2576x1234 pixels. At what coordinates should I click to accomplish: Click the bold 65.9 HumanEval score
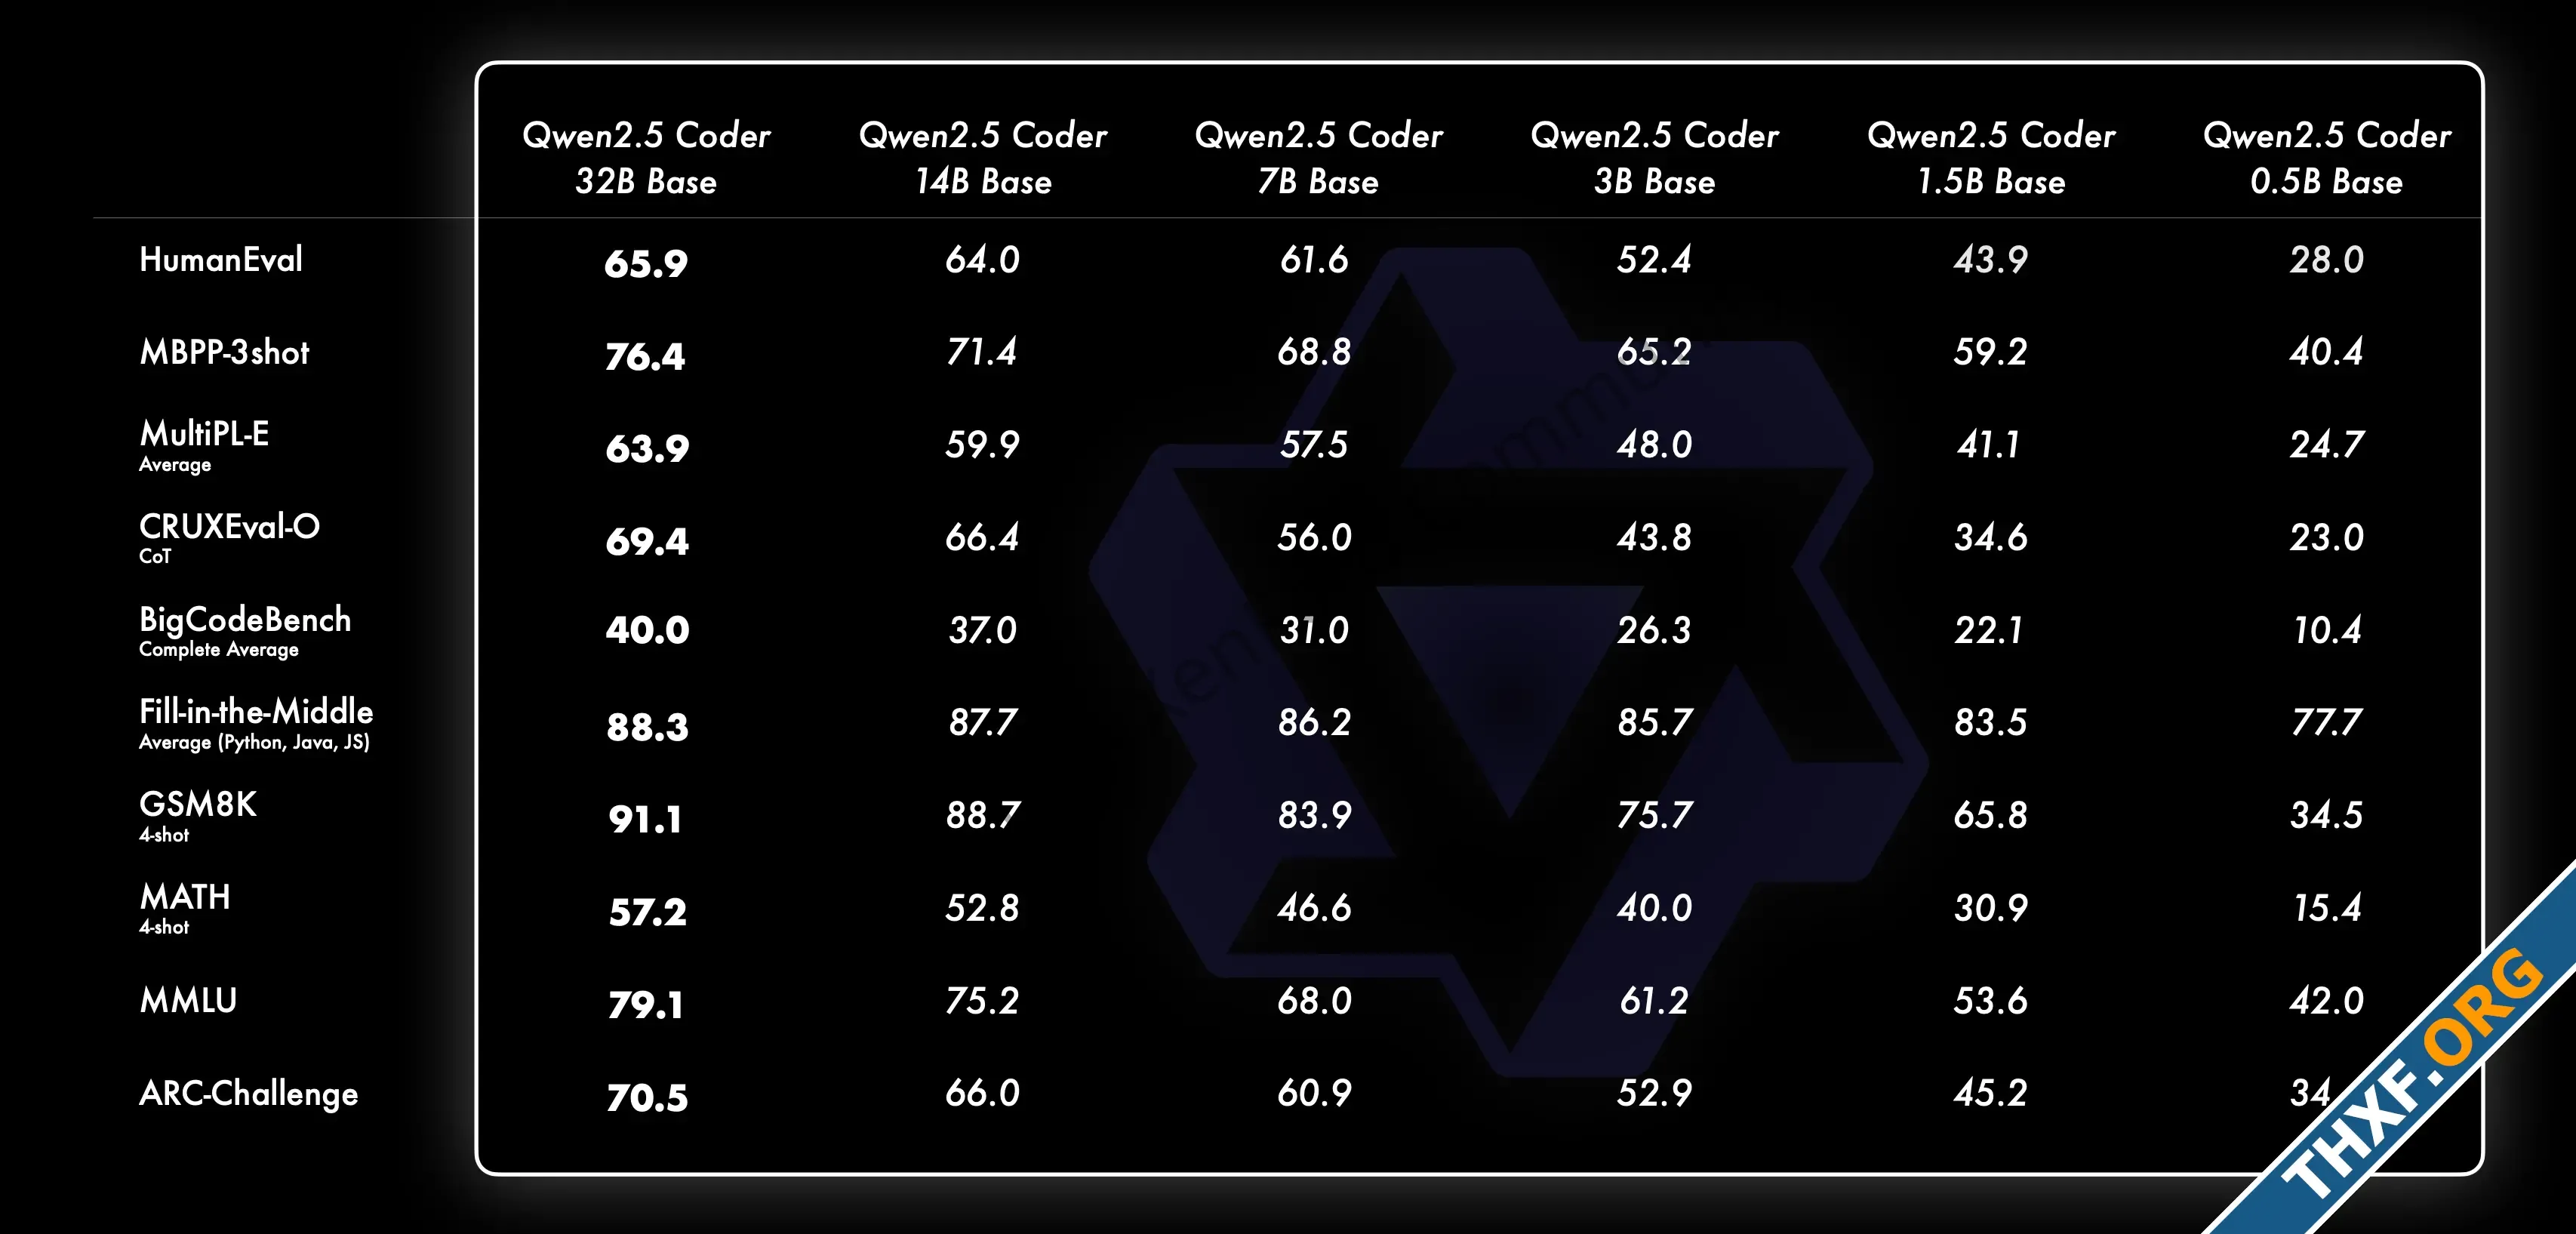tap(646, 264)
